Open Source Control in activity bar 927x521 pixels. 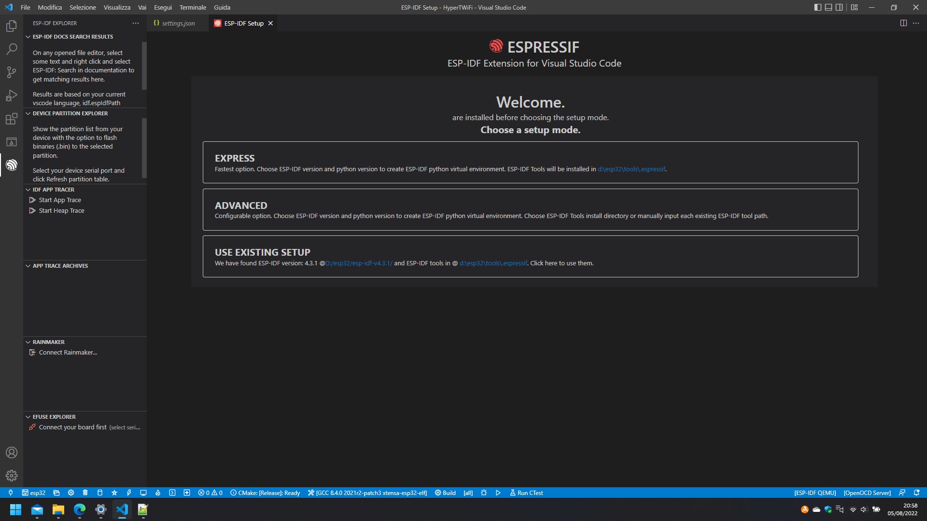click(12, 72)
